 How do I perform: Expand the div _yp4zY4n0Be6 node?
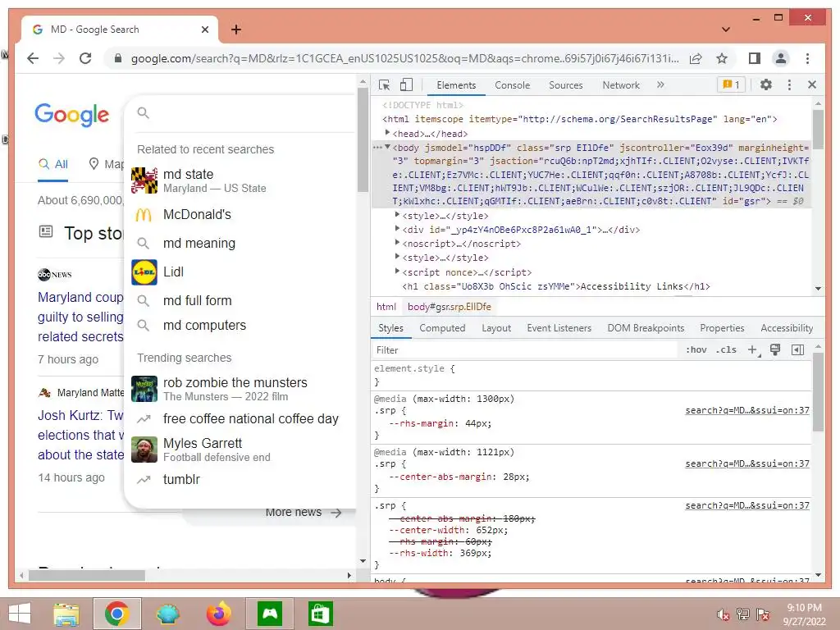coord(397,228)
